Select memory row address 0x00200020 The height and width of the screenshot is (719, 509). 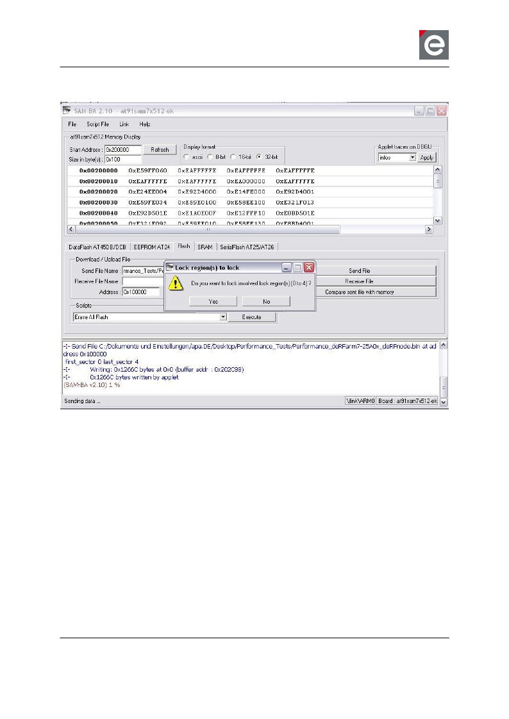point(99,192)
